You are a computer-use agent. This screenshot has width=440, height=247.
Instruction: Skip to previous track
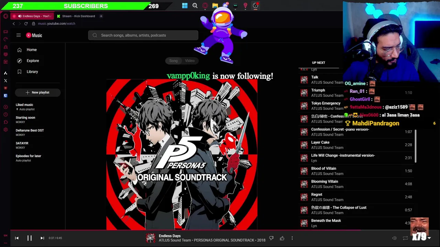pyautogui.click(x=16, y=238)
